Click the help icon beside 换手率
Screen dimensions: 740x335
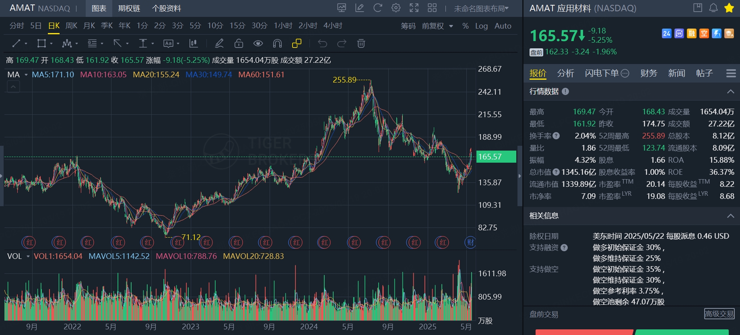(556, 136)
